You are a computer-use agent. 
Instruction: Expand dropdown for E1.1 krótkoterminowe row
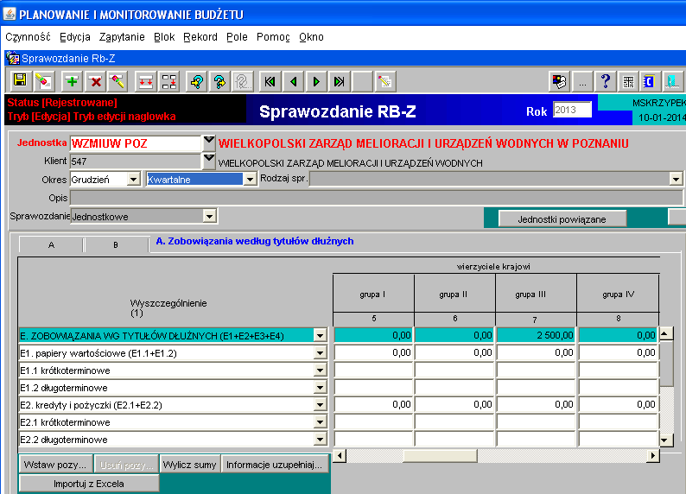click(321, 370)
